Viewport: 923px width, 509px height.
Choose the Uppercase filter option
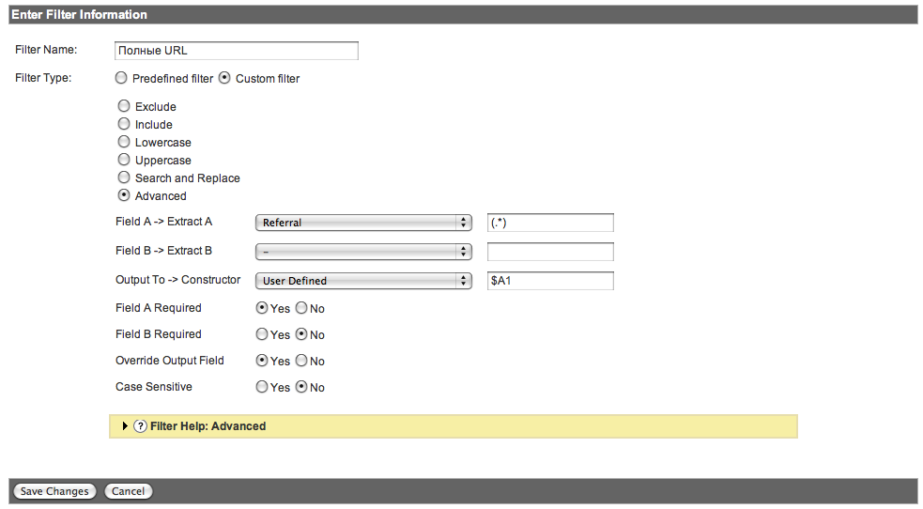[124, 159]
